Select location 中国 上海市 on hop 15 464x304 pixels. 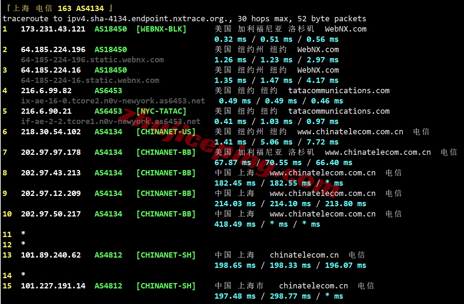point(239,286)
